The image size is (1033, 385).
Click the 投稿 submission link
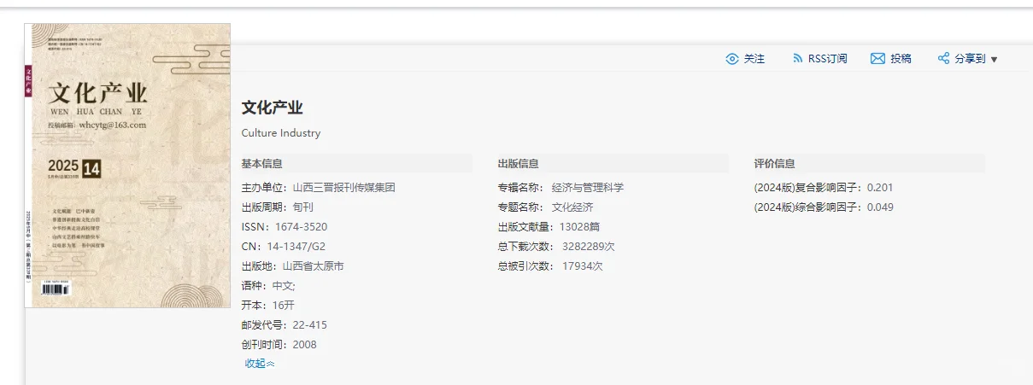click(901, 59)
